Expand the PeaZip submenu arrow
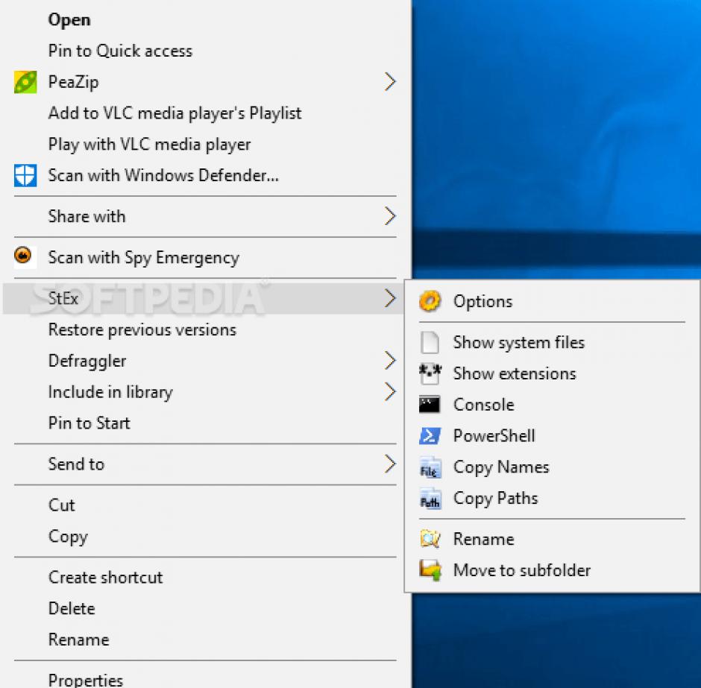The width and height of the screenshot is (701, 688). point(390,82)
